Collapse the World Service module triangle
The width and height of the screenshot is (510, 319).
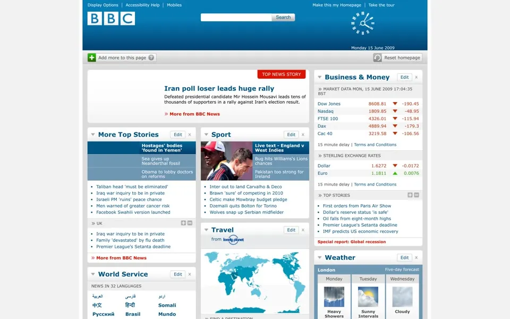(93, 274)
